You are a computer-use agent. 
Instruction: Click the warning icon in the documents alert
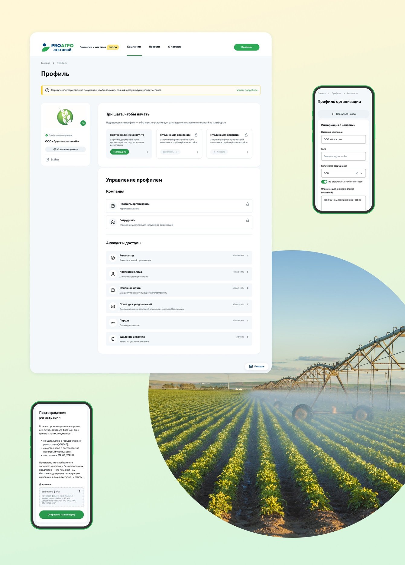click(x=47, y=90)
